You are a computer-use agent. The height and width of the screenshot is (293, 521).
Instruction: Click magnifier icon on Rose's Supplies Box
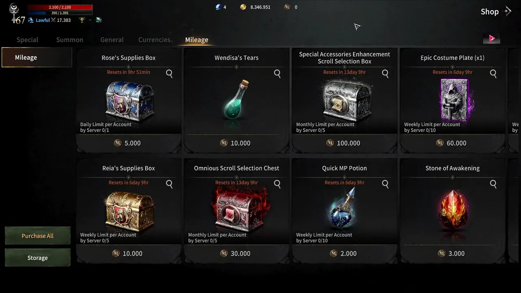[x=169, y=74]
